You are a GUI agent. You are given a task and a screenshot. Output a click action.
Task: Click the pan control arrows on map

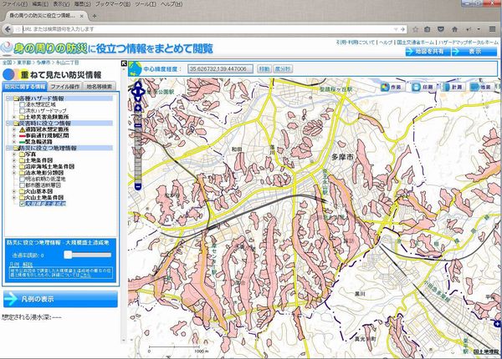click(x=139, y=88)
